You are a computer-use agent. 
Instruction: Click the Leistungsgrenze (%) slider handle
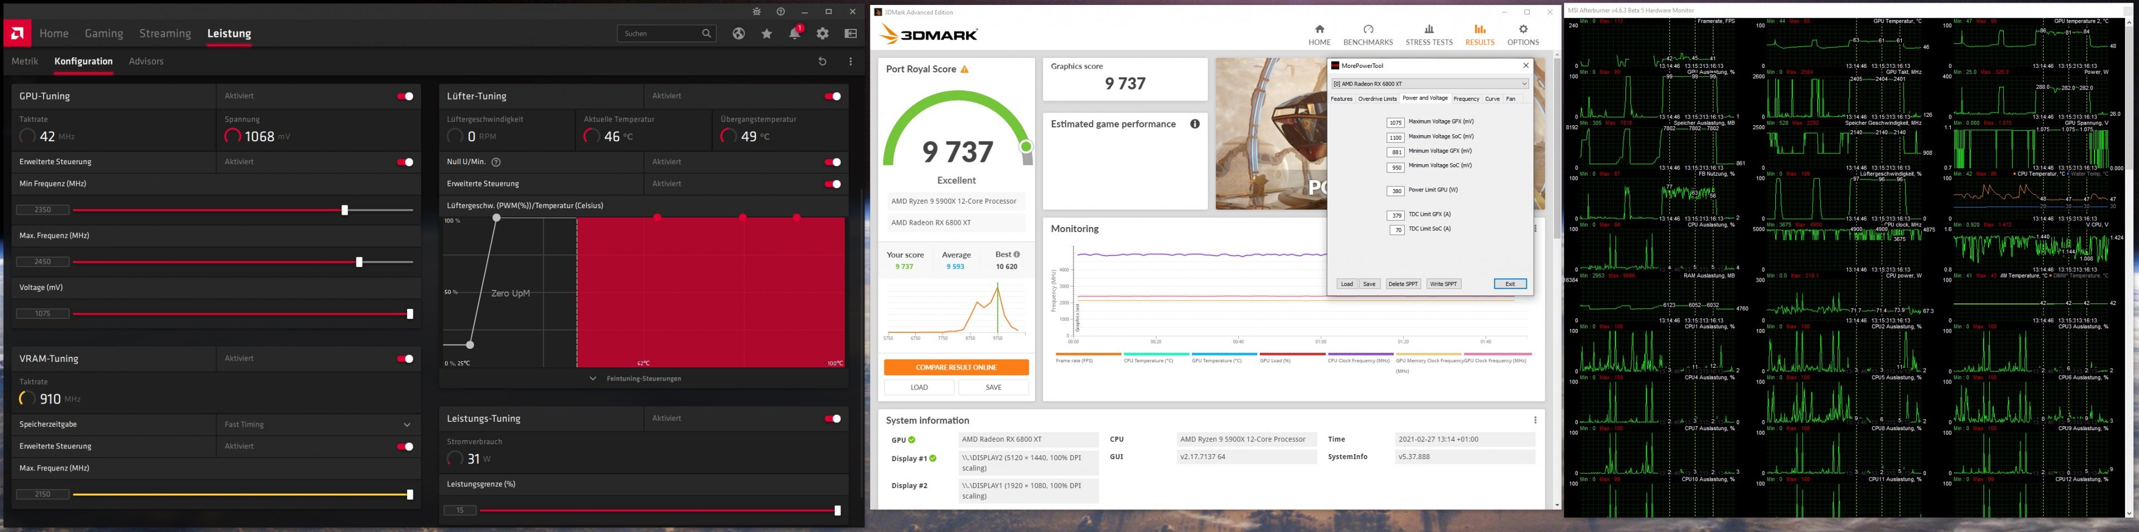pyautogui.click(x=837, y=510)
